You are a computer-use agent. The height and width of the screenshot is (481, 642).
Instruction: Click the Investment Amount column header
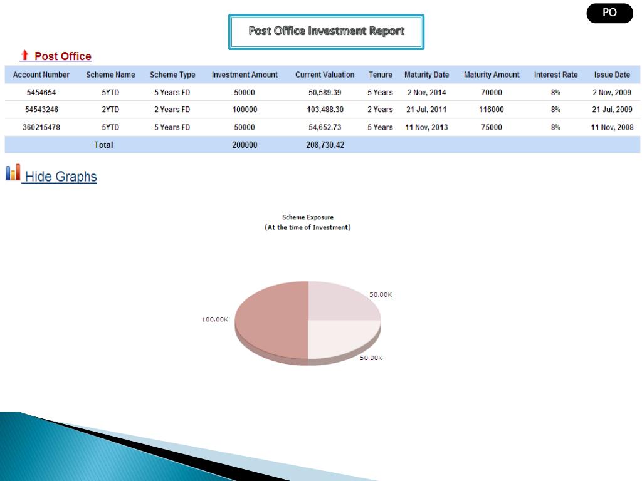(x=245, y=75)
